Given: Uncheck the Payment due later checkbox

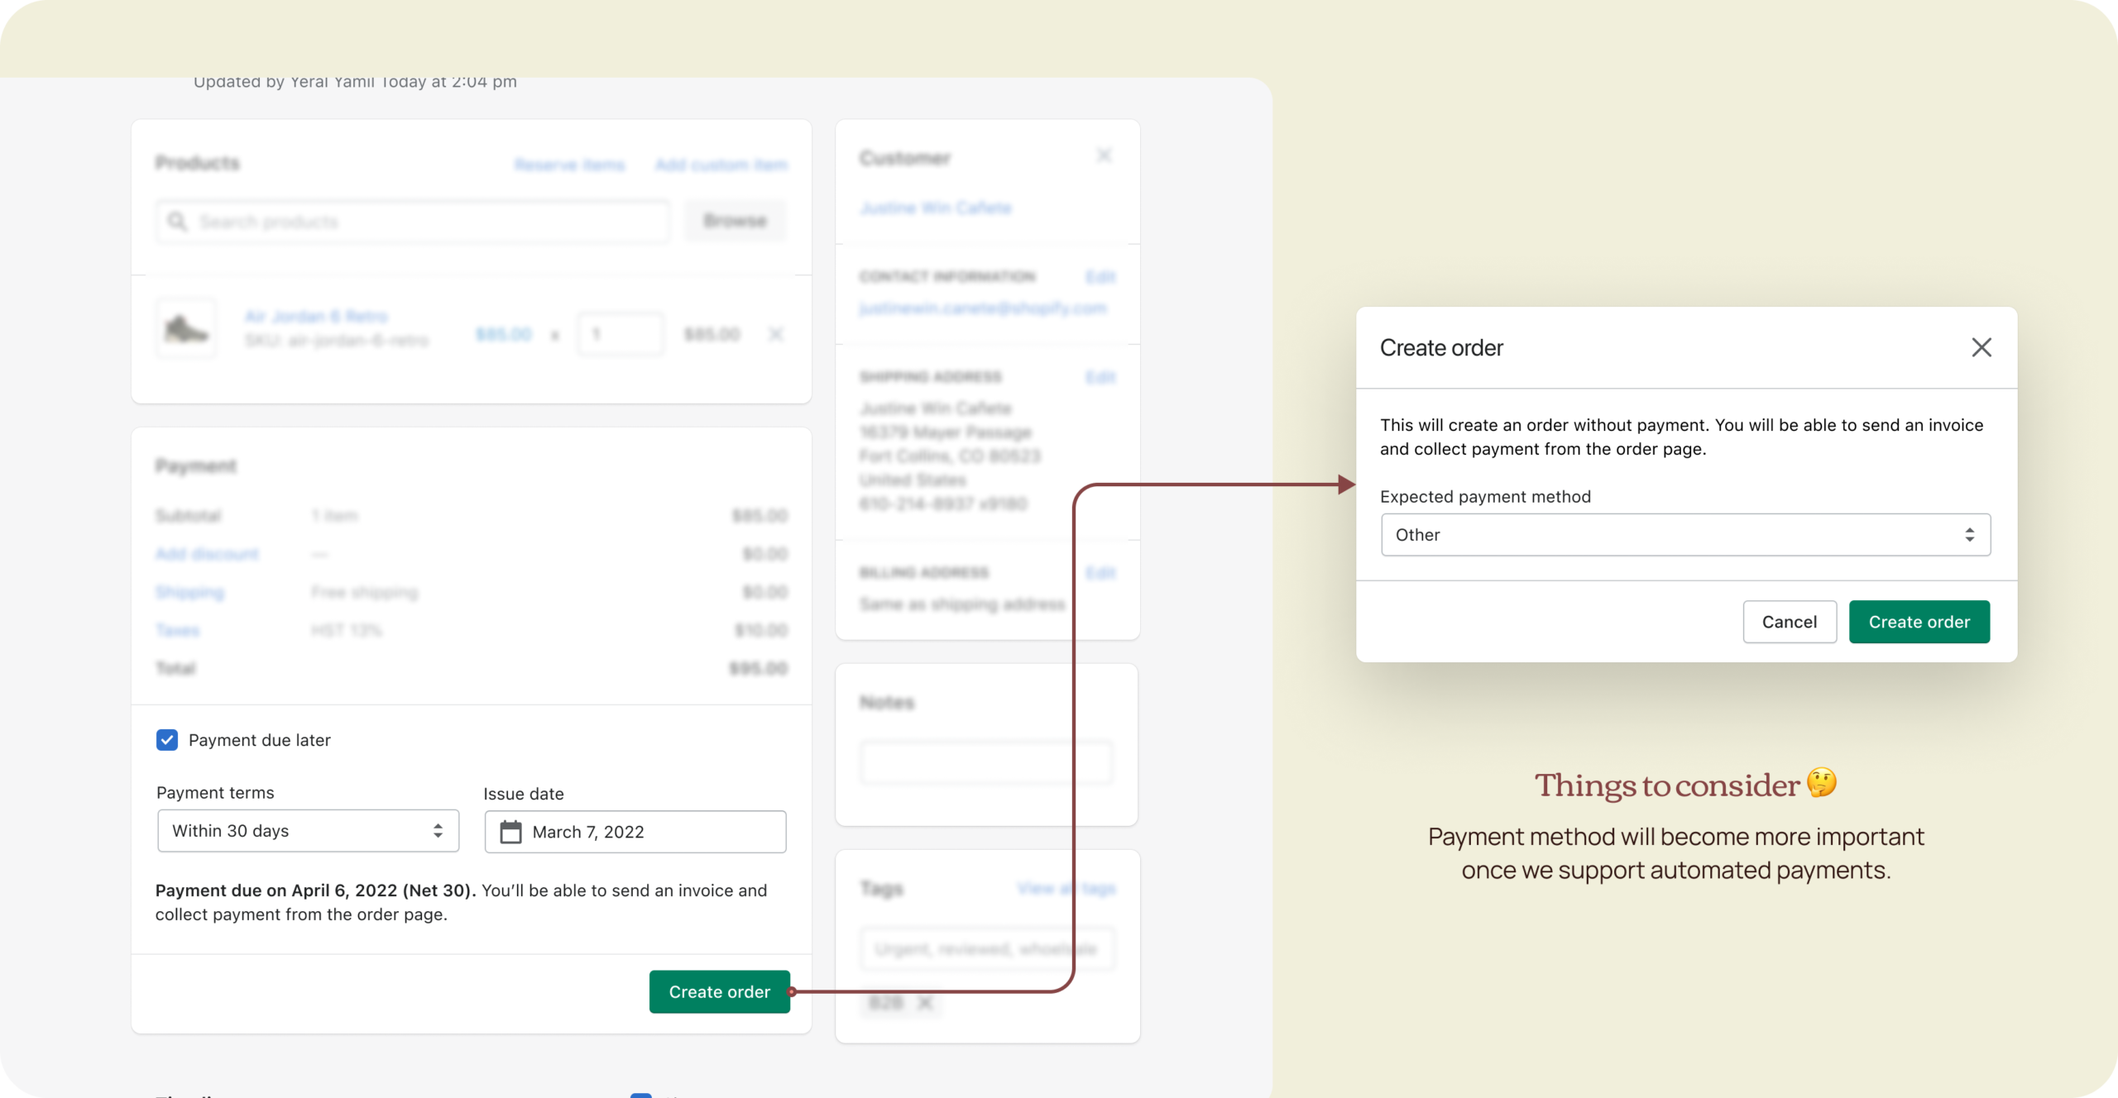Looking at the screenshot, I should click(166, 740).
